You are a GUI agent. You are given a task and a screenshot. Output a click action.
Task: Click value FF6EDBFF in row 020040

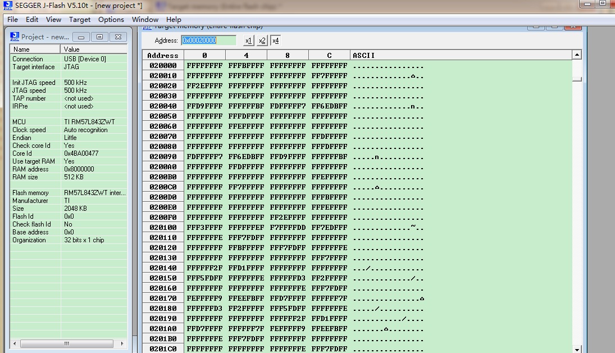(330, 106)
